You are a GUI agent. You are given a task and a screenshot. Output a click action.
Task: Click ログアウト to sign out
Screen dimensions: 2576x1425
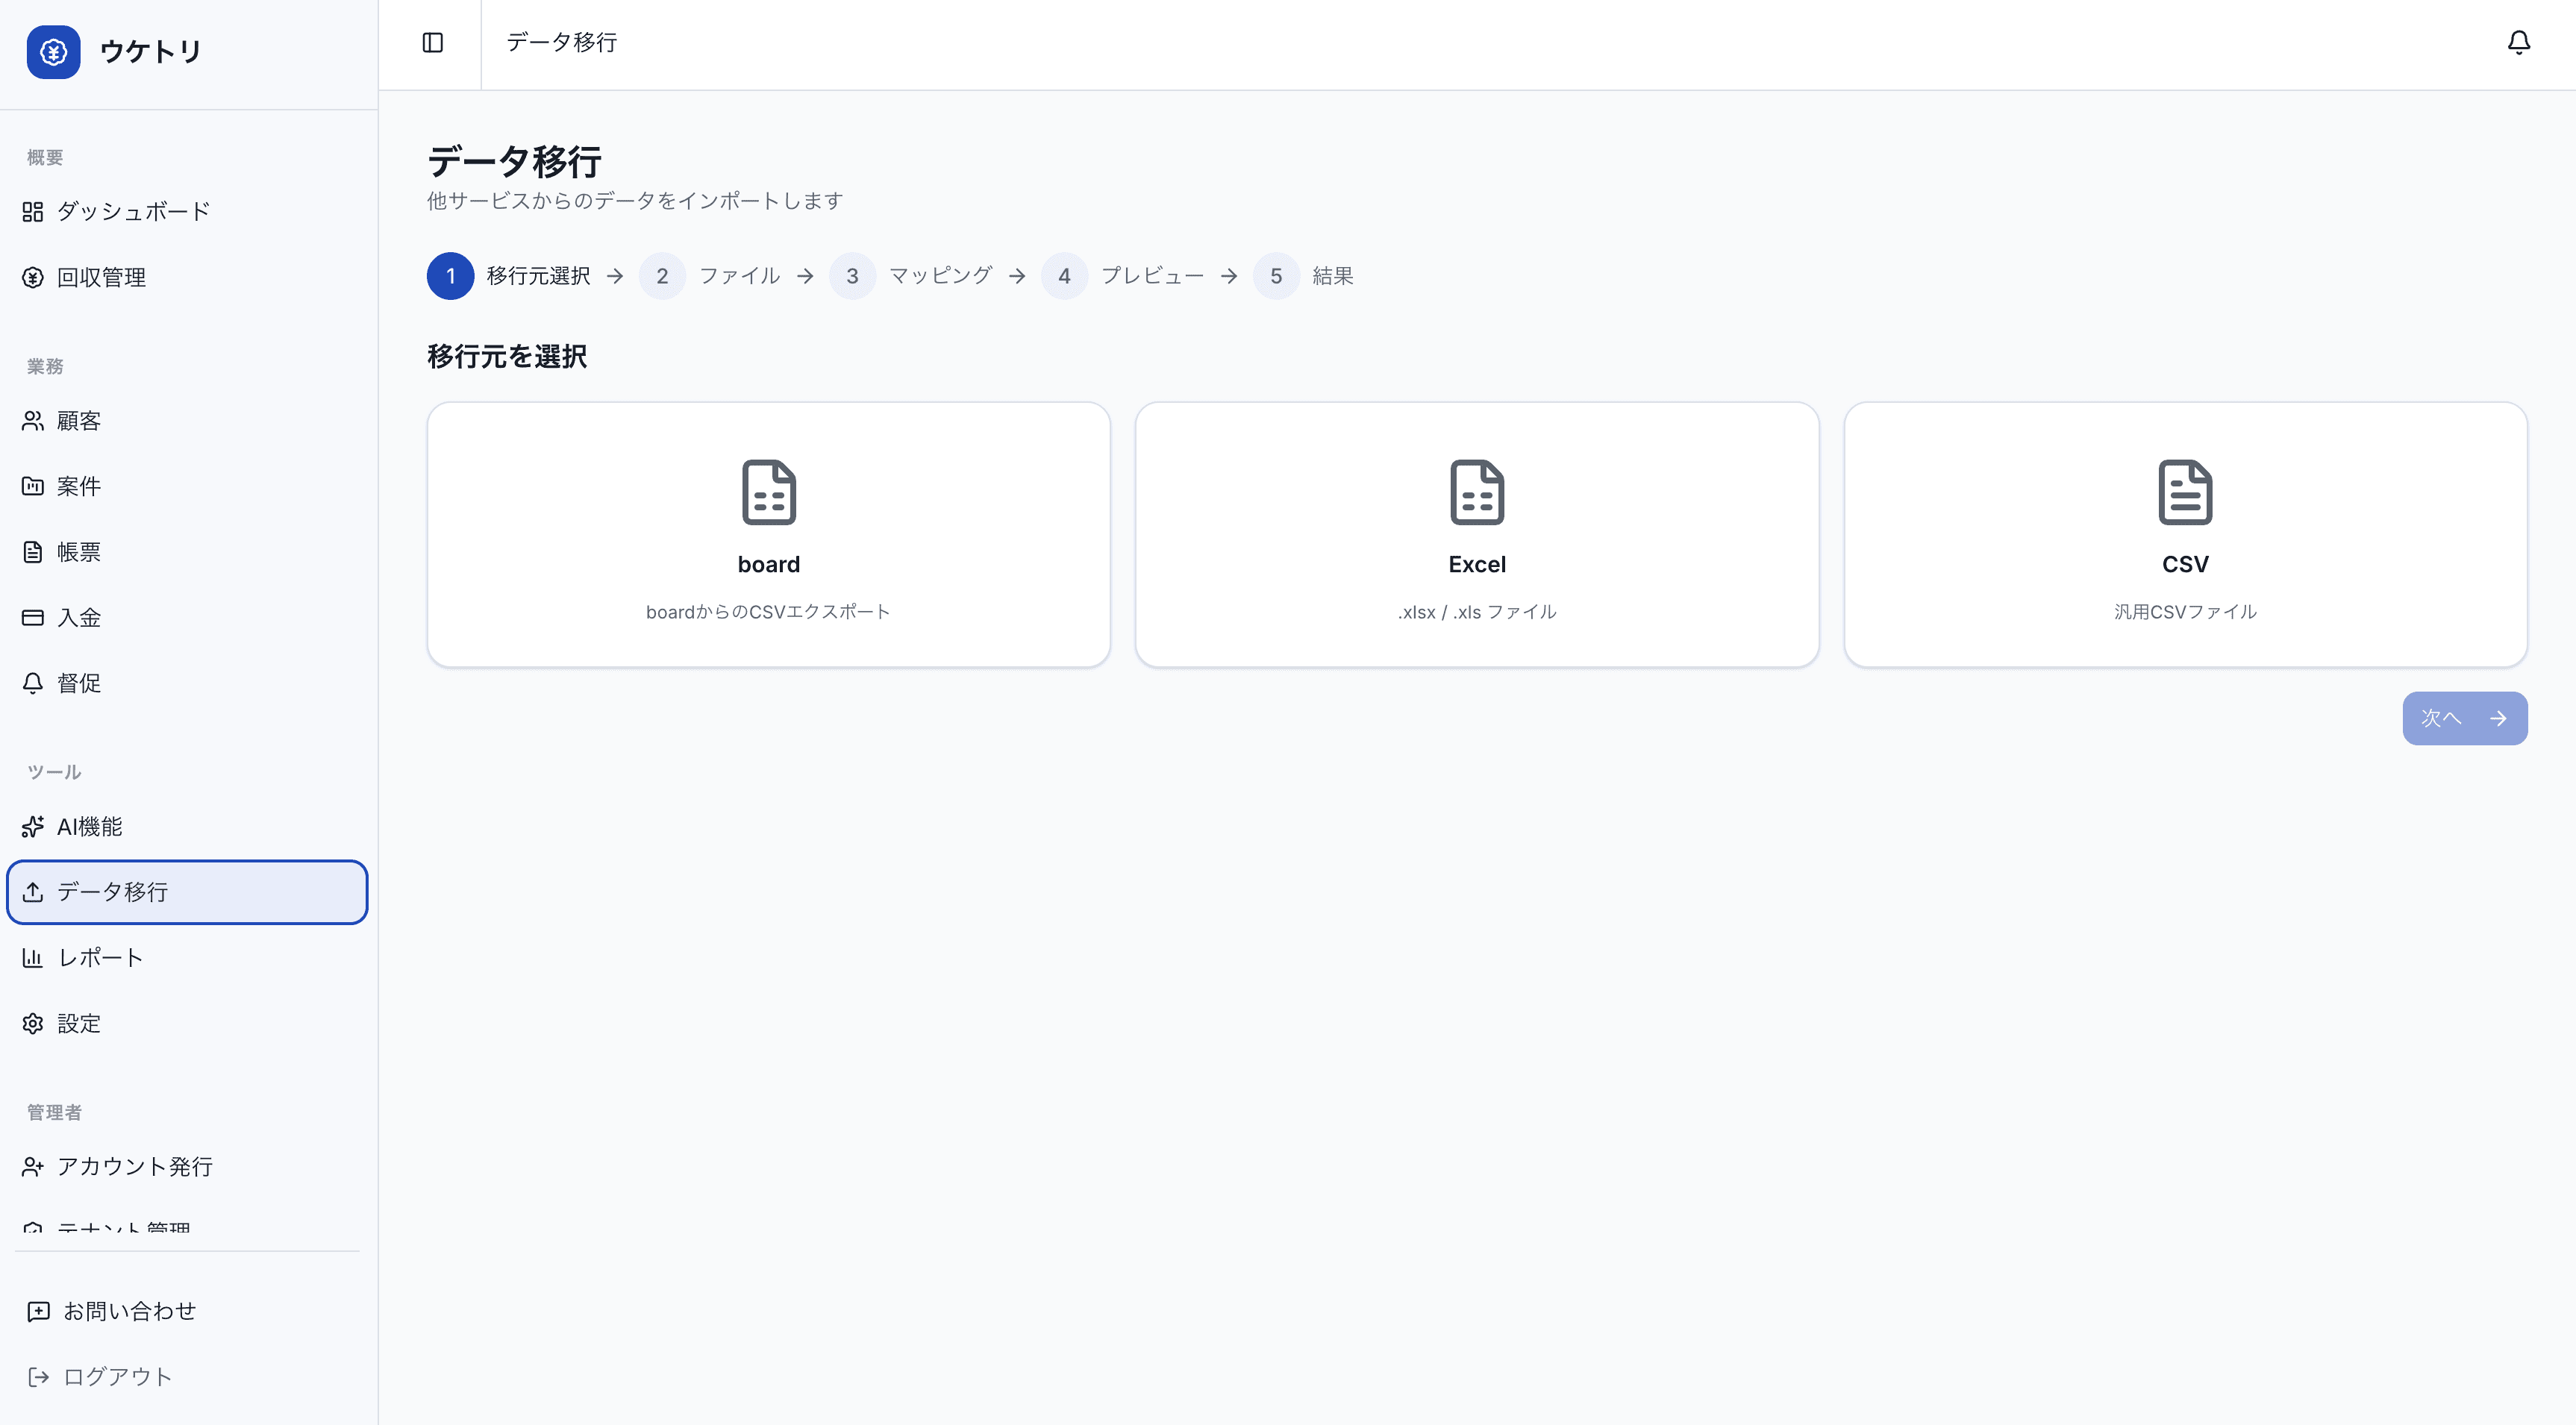click(x=117, y=1377)
